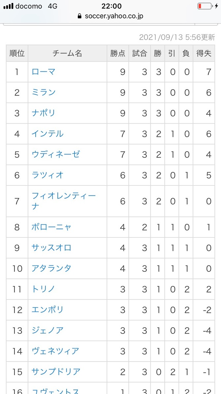Tap the signal strength bars icon
Viewport: 221px width, 394px height.
point(8,6)
